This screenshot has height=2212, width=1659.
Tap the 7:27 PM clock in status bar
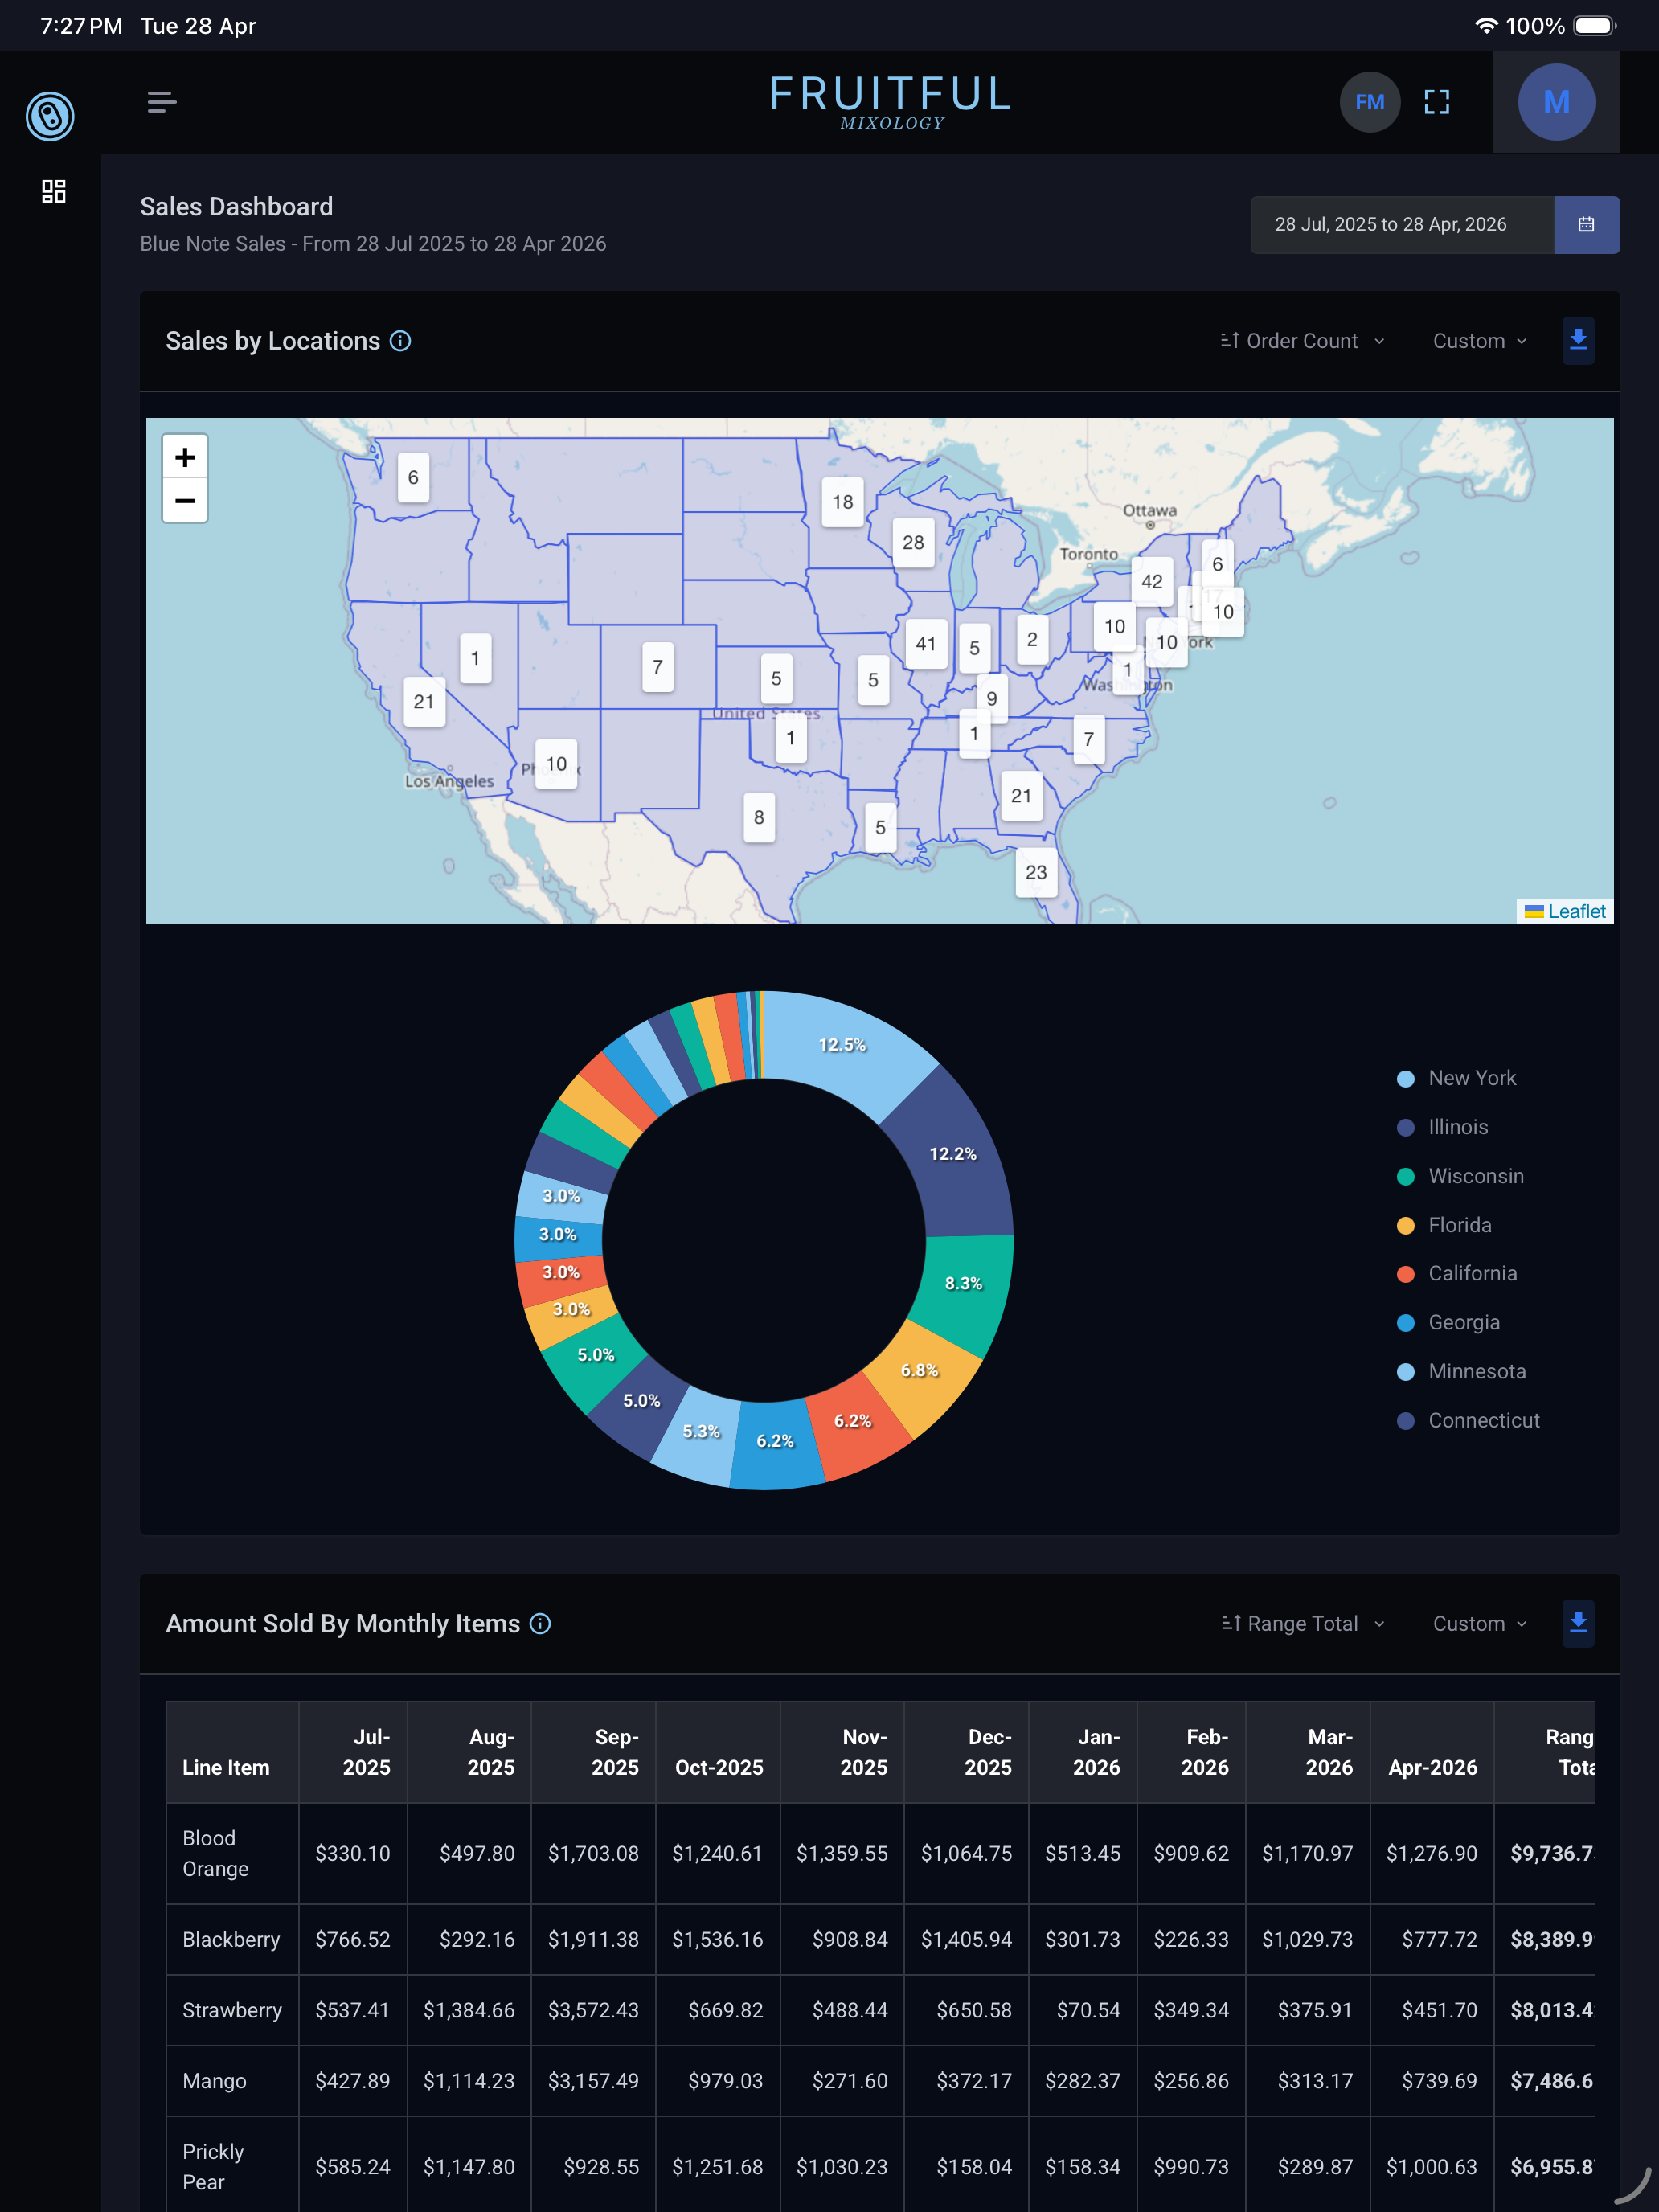pos(81,26)
